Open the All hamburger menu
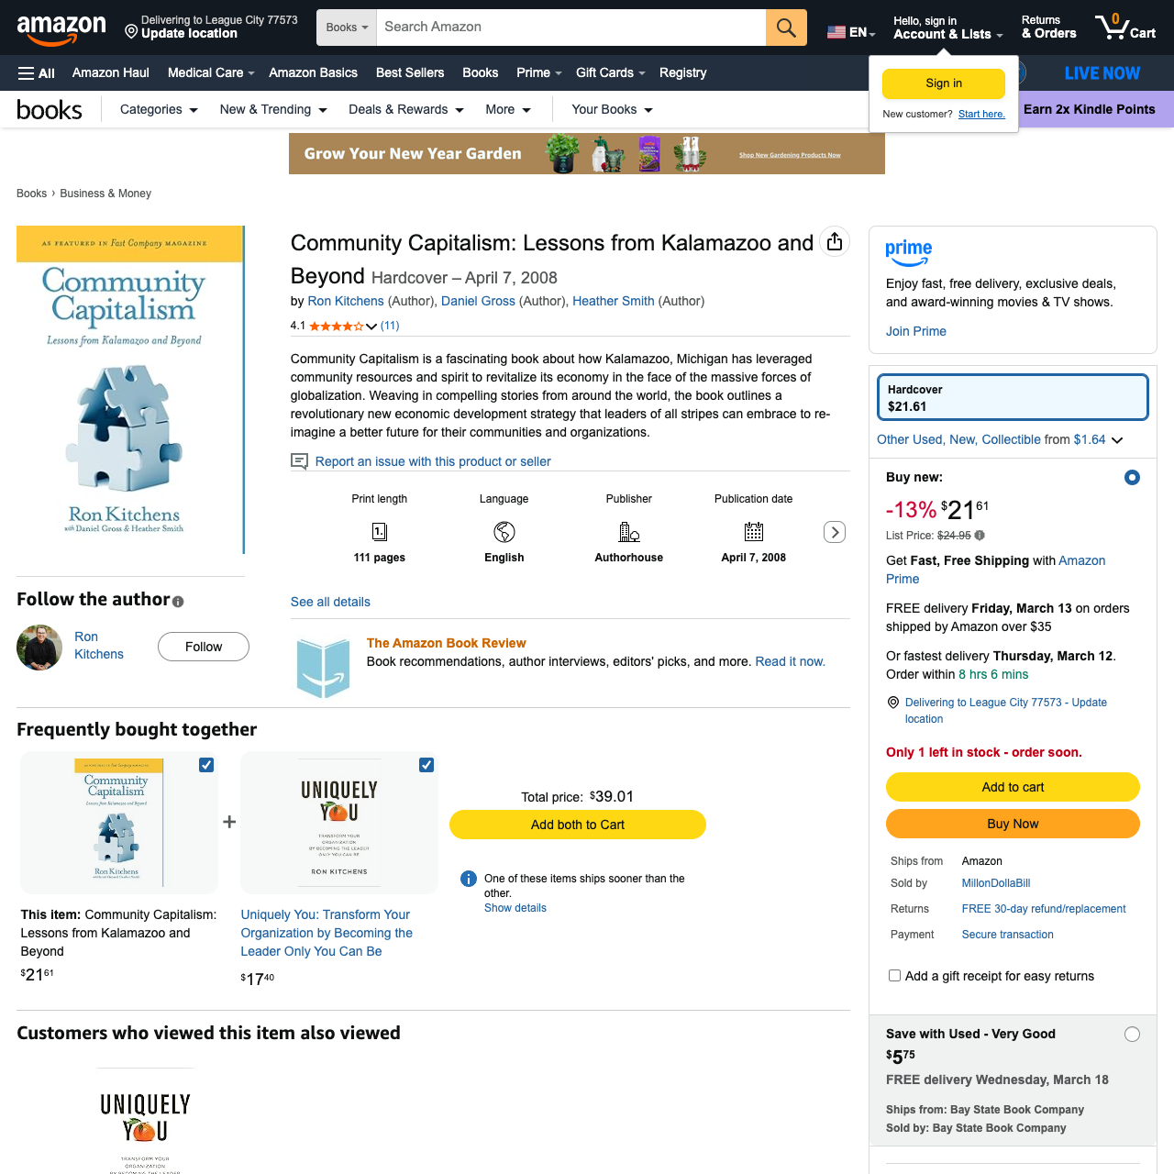The width and height of the screenshot is (1174, 1174). pyautogui.click(x=37, y=73)
